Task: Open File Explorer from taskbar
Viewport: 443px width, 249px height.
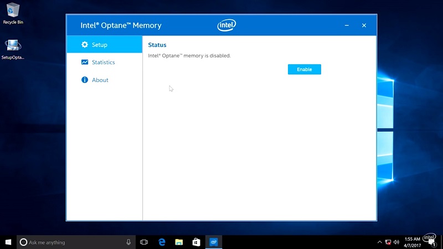Action: coord(179,242)
